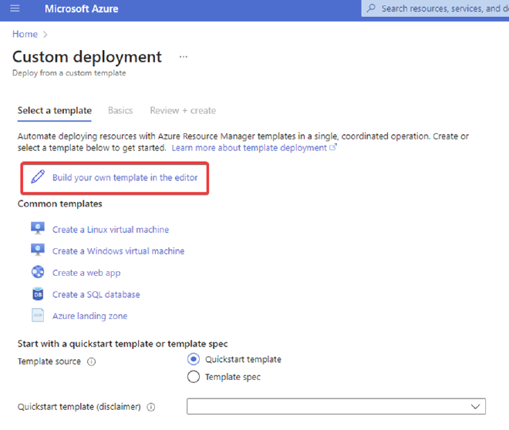Image resolution: width=509 pixels, height=430 pixels.
Task: Click Start with a quickstart template heading
Action: pos(123,344)
